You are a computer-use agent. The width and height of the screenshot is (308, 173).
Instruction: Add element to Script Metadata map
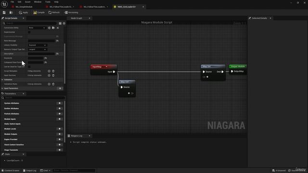(x=49, y=71)
